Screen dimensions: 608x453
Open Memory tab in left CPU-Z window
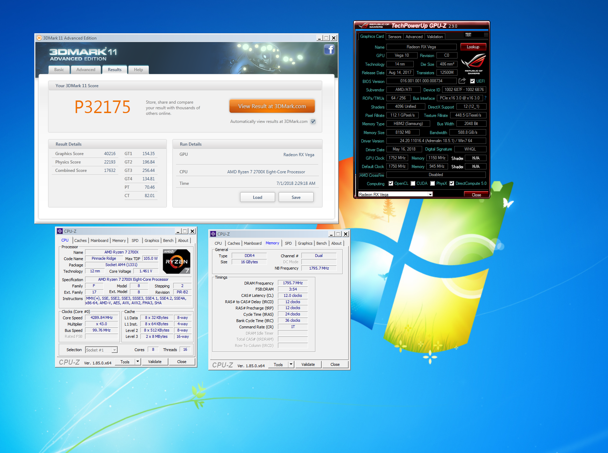119,241
